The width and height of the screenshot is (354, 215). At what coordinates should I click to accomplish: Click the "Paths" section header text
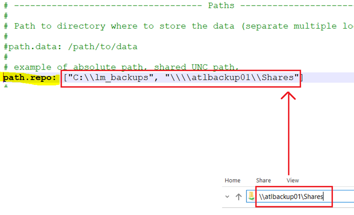(x=221, y=6)
